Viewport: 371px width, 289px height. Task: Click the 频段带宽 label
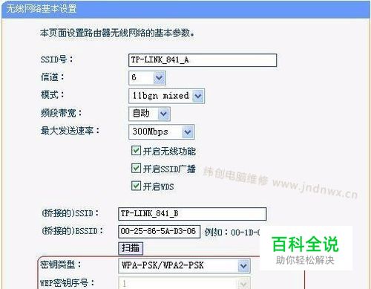click(61, 113)
